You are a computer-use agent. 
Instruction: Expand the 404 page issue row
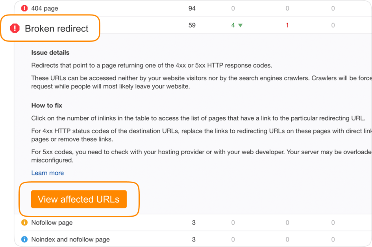[44, 8]
